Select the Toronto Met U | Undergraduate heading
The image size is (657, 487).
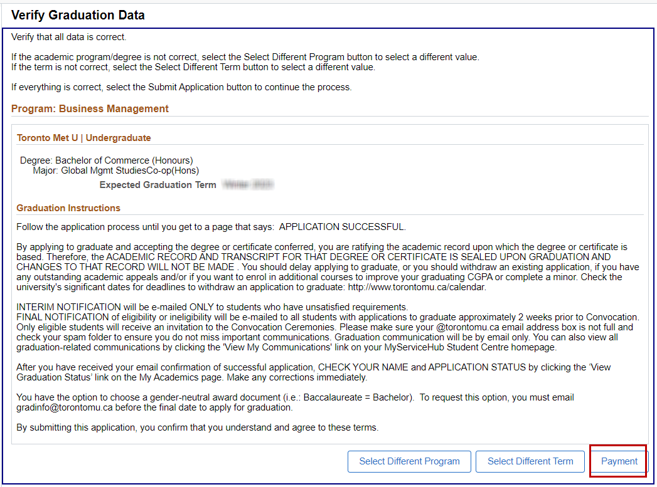pyautogui.click(x=83, y=138)
